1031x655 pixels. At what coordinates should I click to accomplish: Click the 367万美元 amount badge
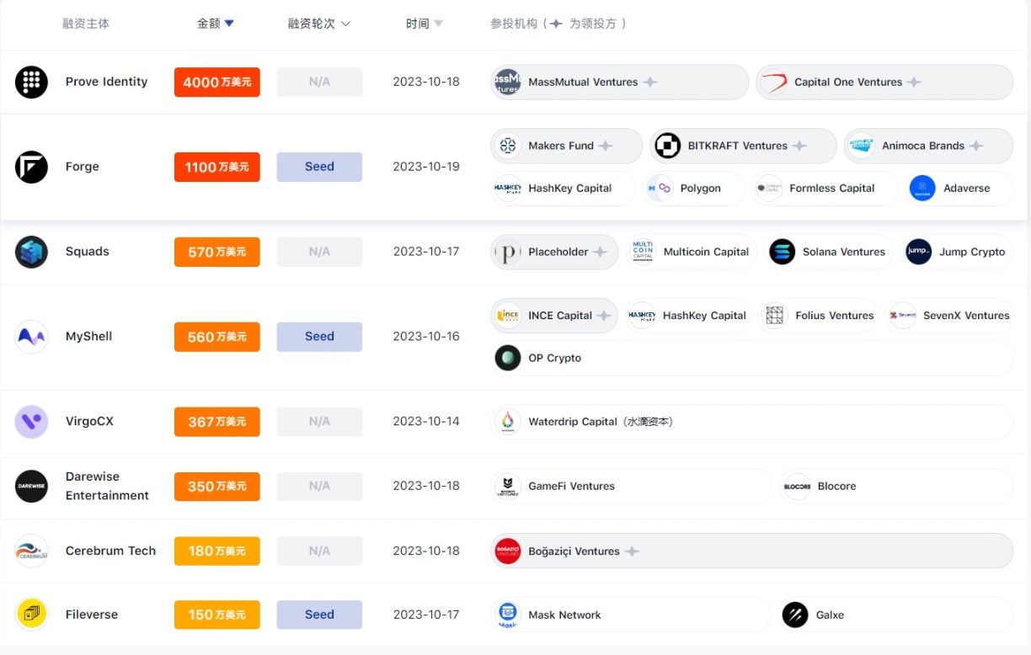pos(217,422)
